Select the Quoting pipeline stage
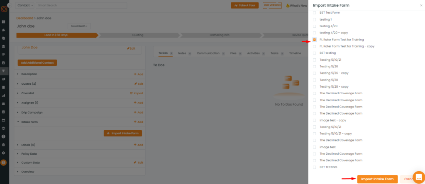Viewport: 425px width, 184px height. pos(137,35)
